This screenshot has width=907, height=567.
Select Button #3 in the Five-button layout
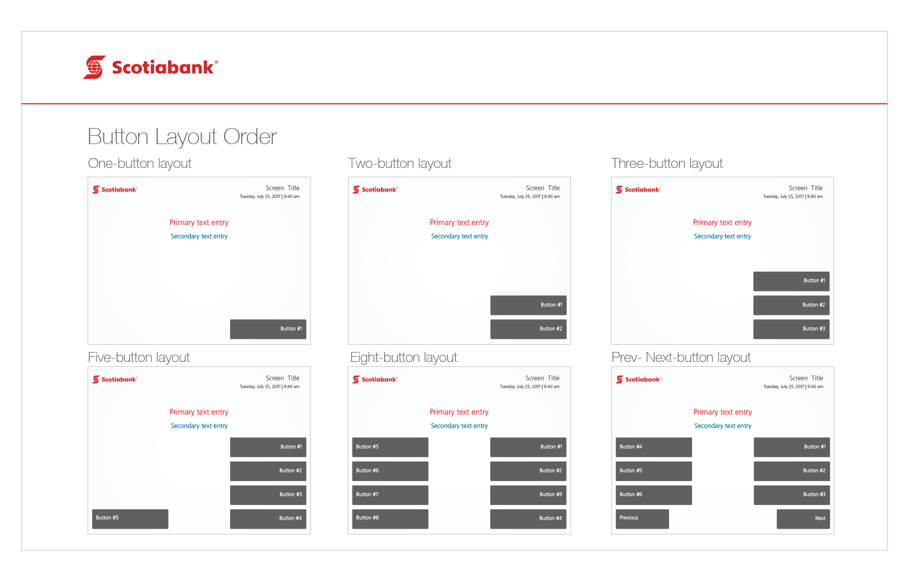pyautogui.click(x=268, y=494)
